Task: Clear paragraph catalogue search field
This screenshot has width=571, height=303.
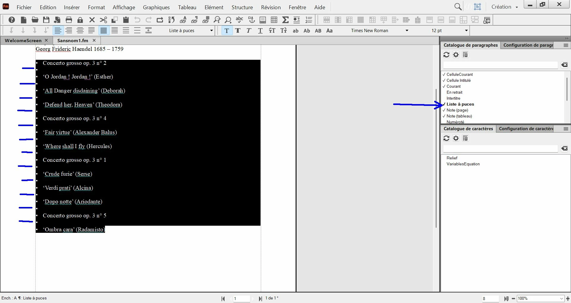Action: [x=564, y=65]
